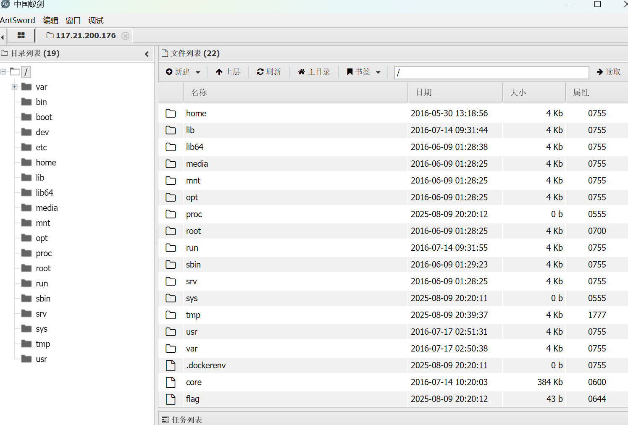The width and height of the screenshot is (628, 425).
Task: Collapse the directory list panel arrow
Action: (x=147, y=54)
